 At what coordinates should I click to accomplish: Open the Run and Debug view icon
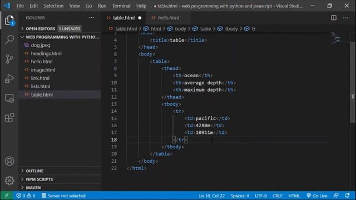[9, 79]
